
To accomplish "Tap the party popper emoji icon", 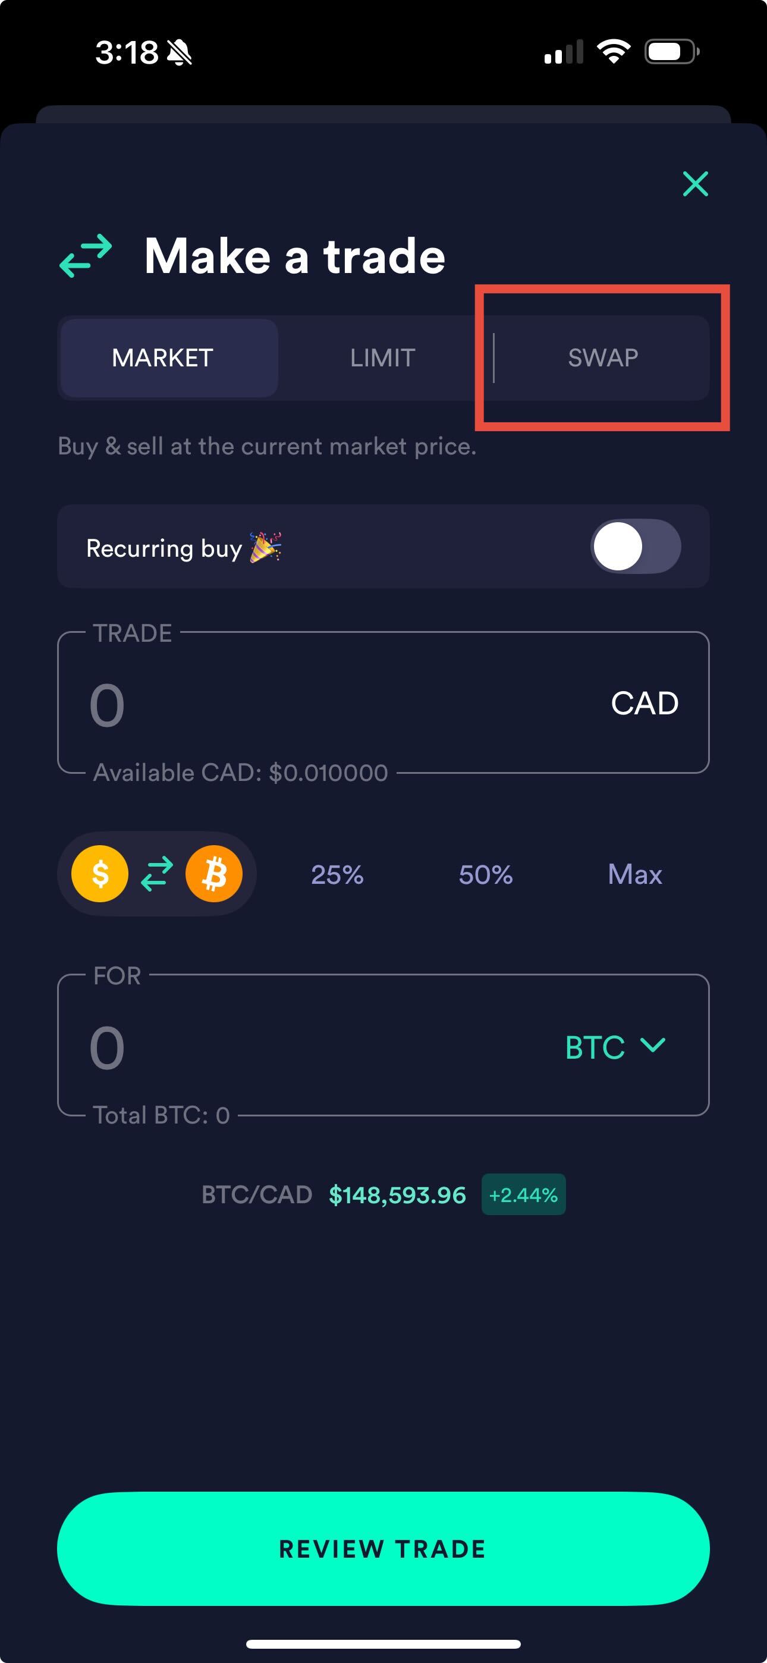I will click(265, 547).
